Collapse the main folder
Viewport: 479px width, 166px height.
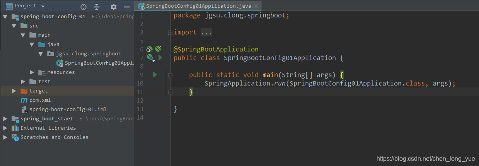(x=23, y=35)
